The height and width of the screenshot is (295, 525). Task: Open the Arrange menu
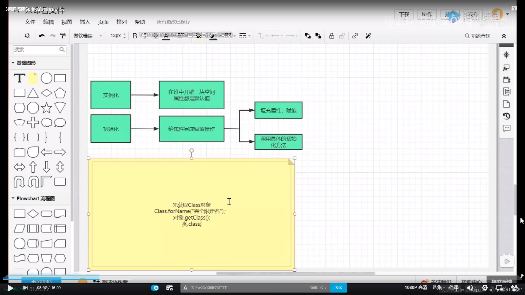121,22
